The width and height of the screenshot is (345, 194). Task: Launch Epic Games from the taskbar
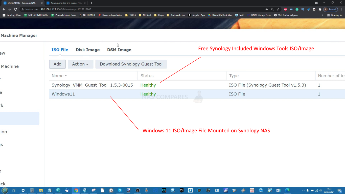tap(181, 190)
